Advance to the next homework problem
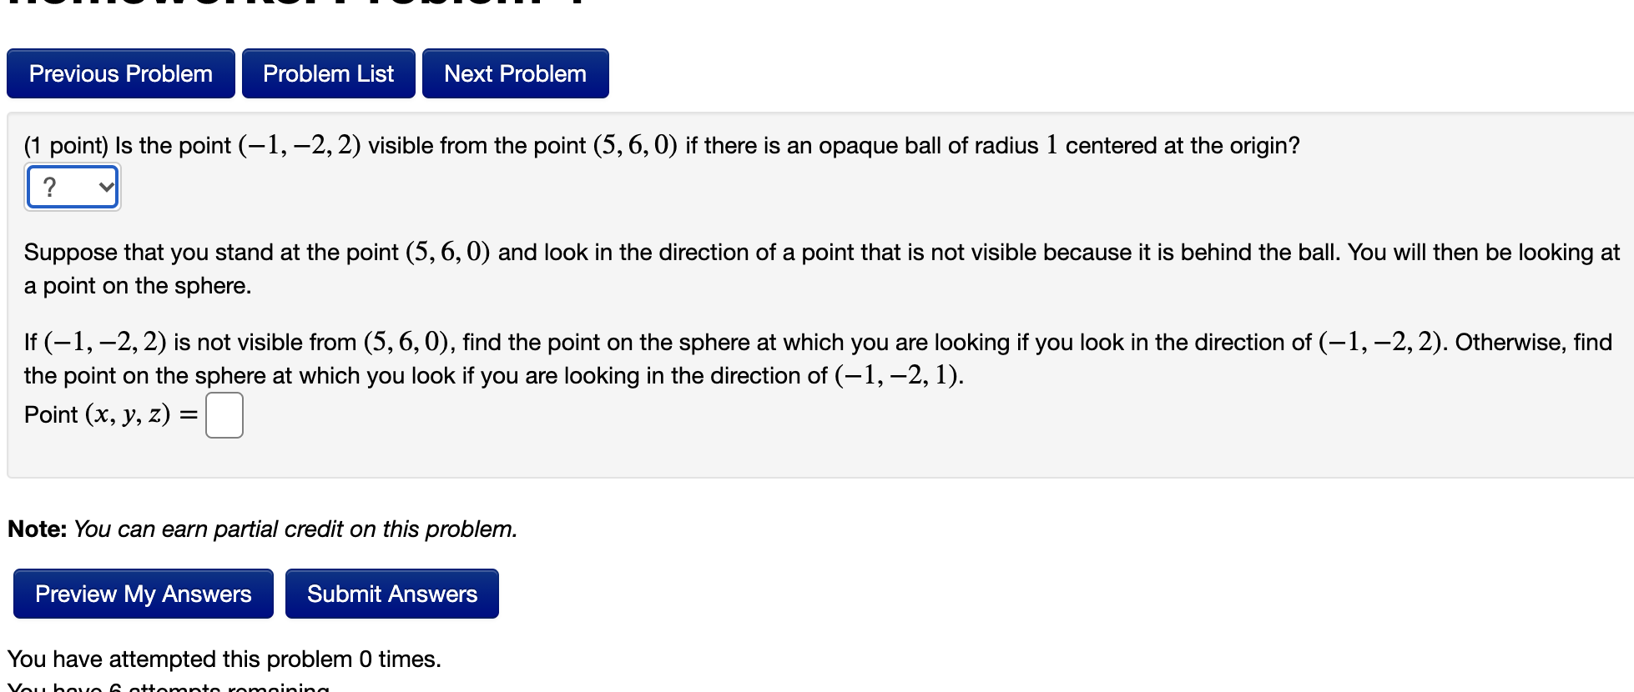The width and height of the screenshot is (1634, 692). (x=515, y=73)
